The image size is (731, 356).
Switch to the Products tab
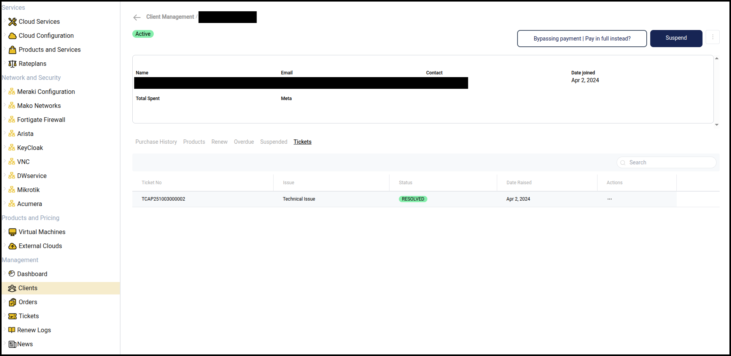pos(194,142)
